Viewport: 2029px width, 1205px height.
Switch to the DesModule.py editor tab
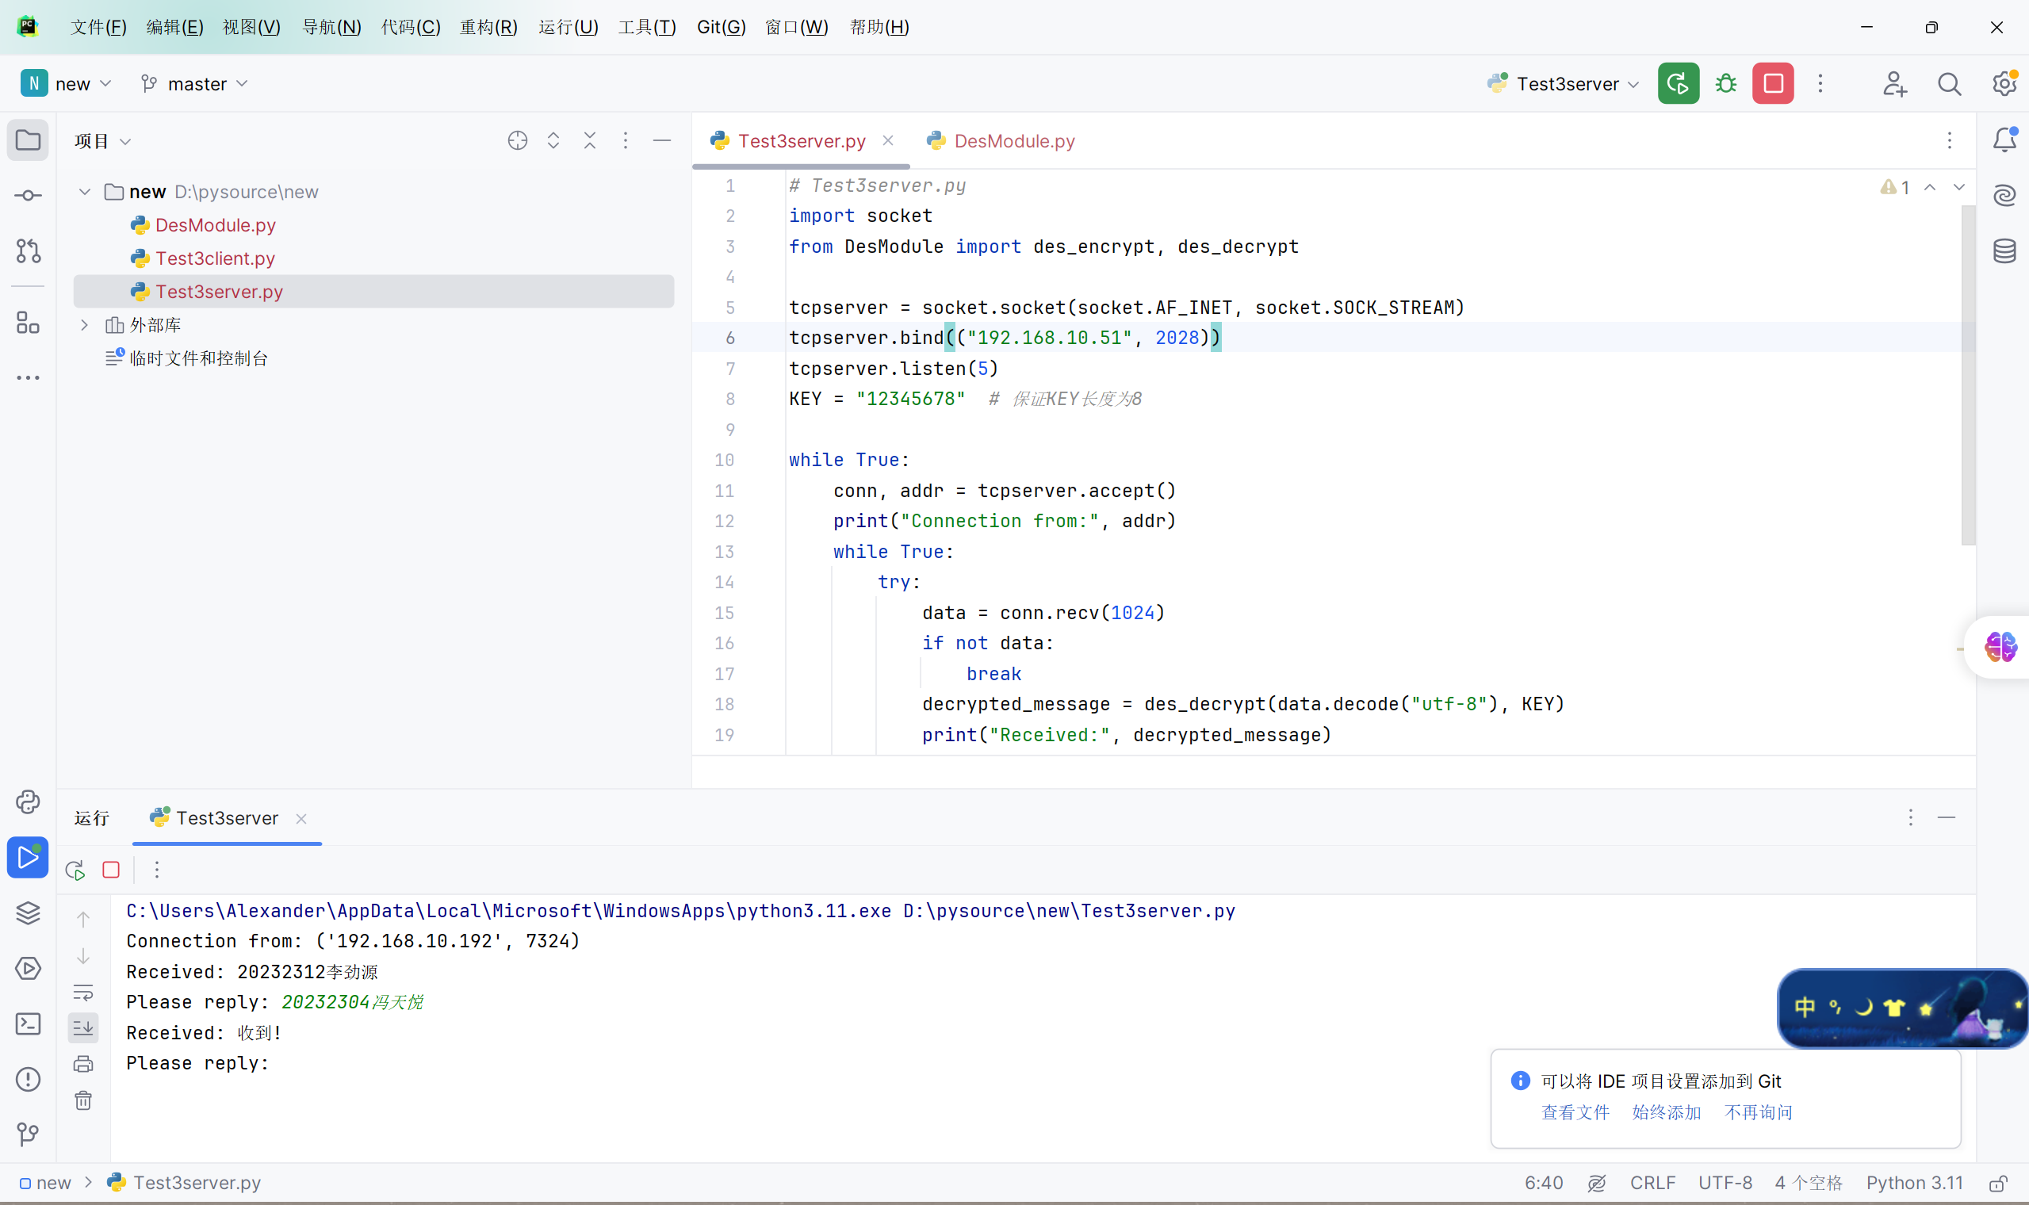pos(1013,141)
